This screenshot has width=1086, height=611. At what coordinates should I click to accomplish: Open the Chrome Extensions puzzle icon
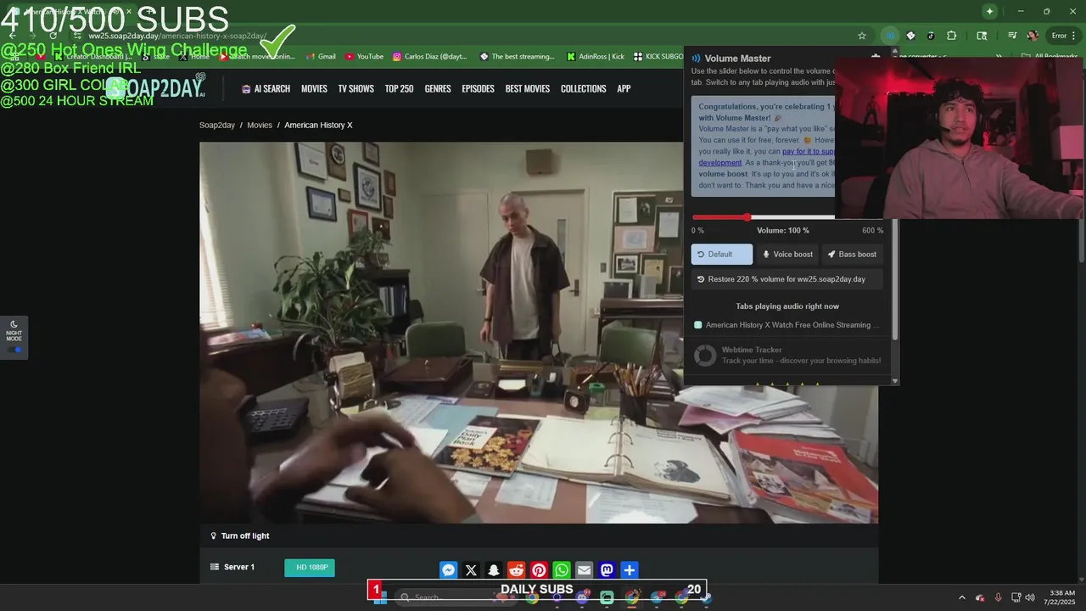point(951,36)
